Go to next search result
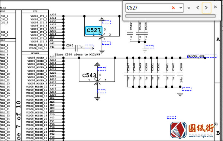This screenshot has height=141, width=223. pos(206,8)
